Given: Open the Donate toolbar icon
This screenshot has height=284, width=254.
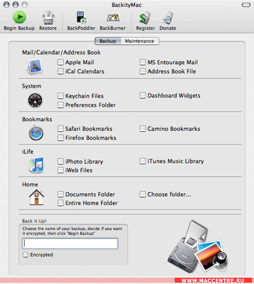Looking at the screenshot, I should tap(168, 18).
